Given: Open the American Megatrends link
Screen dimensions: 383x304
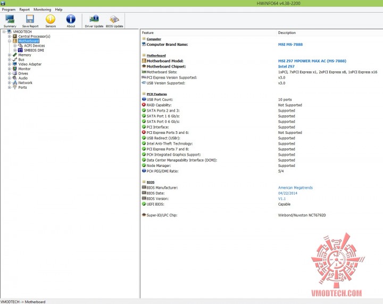Looking at the screenshot, I should pyautogui.click(x=295, y=188).
